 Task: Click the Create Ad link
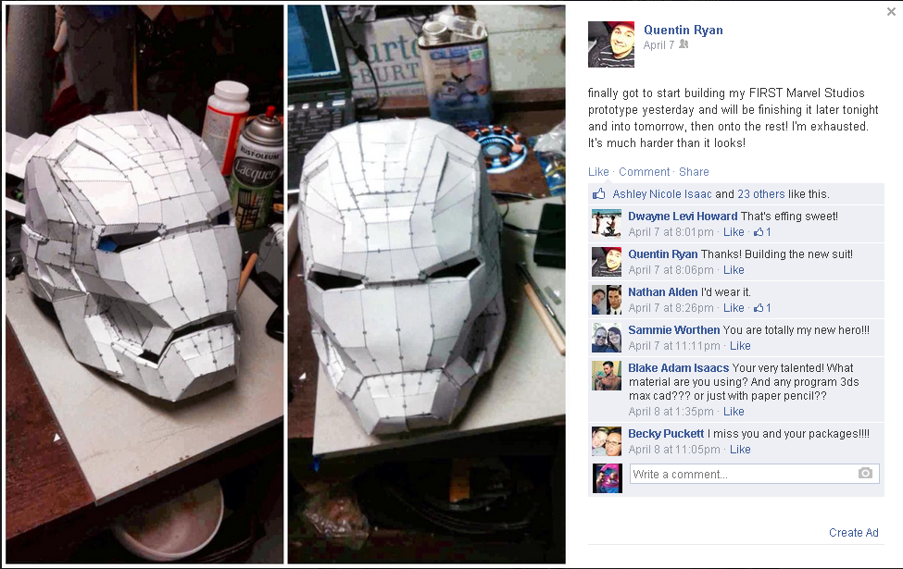coord(854,533)
